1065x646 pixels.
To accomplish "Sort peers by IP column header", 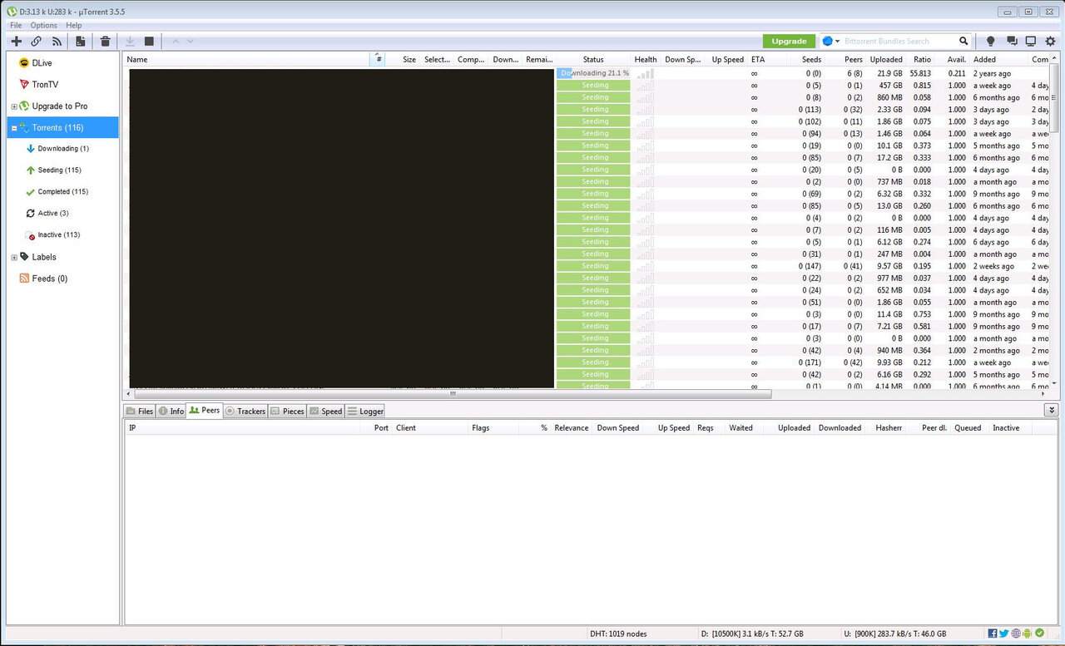I will pos(243,427).
